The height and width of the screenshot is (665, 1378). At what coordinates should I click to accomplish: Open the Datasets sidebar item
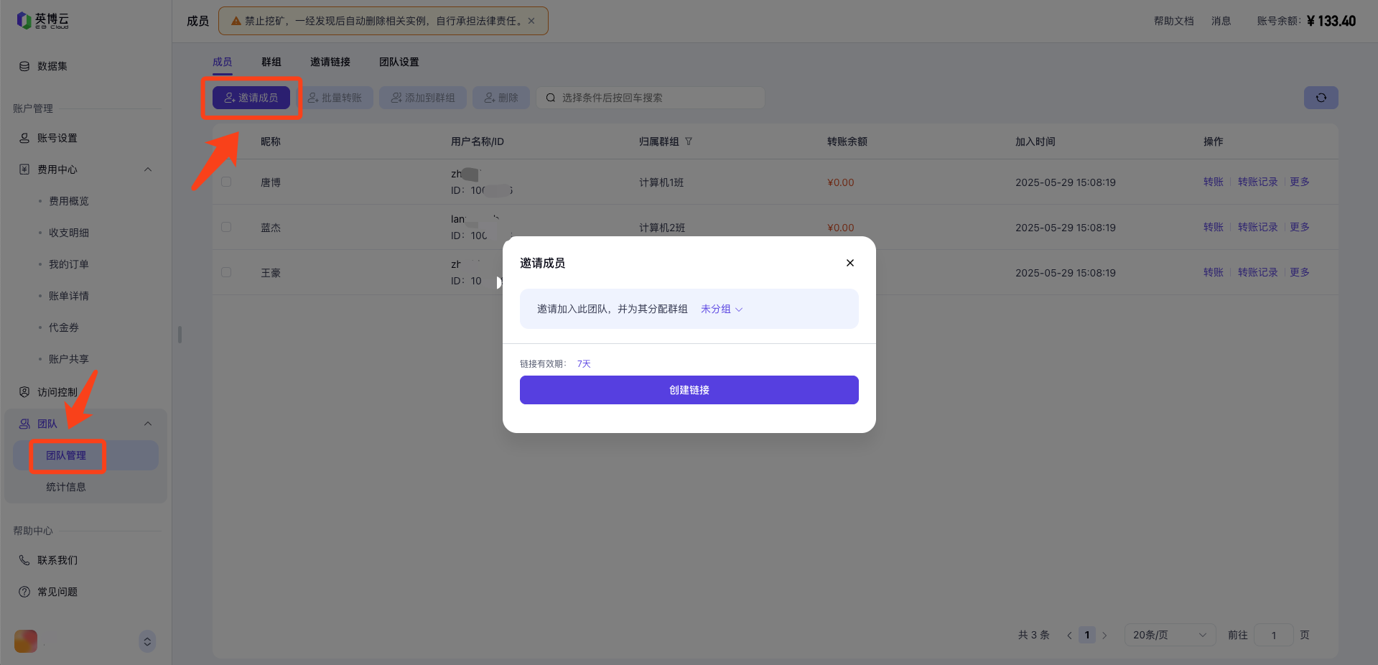(x=52, y=66)
